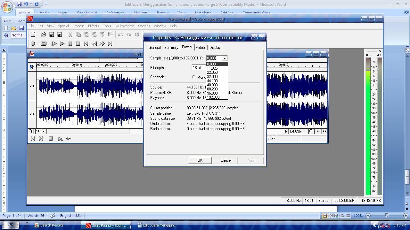
Task: Open a file using the Open folder icon
Action: point(44,34)
